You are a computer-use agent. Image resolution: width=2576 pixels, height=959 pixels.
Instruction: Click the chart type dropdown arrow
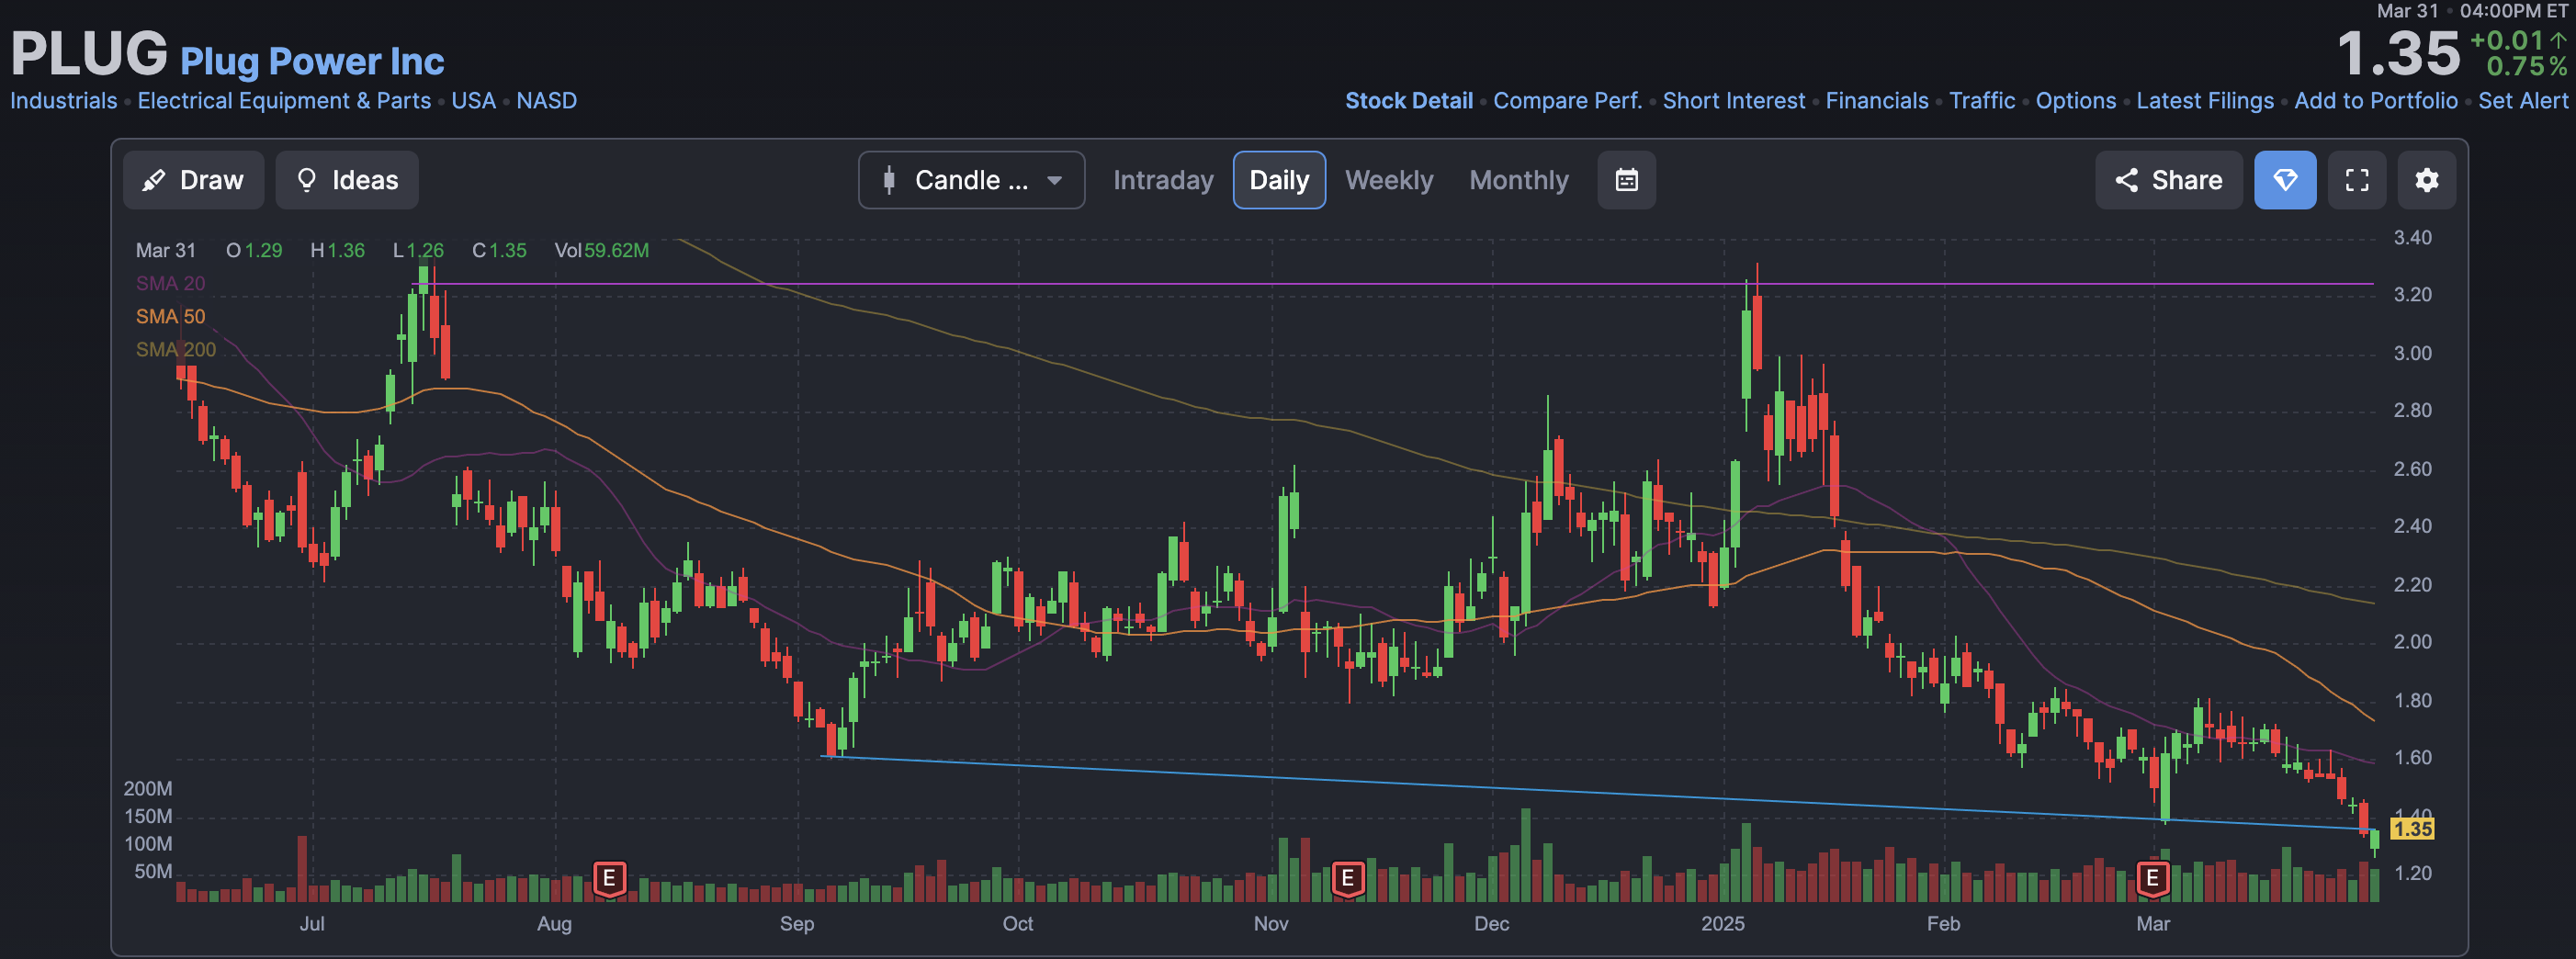coord(1054,181)
